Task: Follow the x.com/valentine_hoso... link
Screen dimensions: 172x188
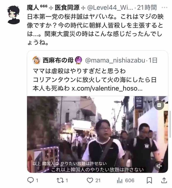Action: pyautogui.click(x=107, y=88)
